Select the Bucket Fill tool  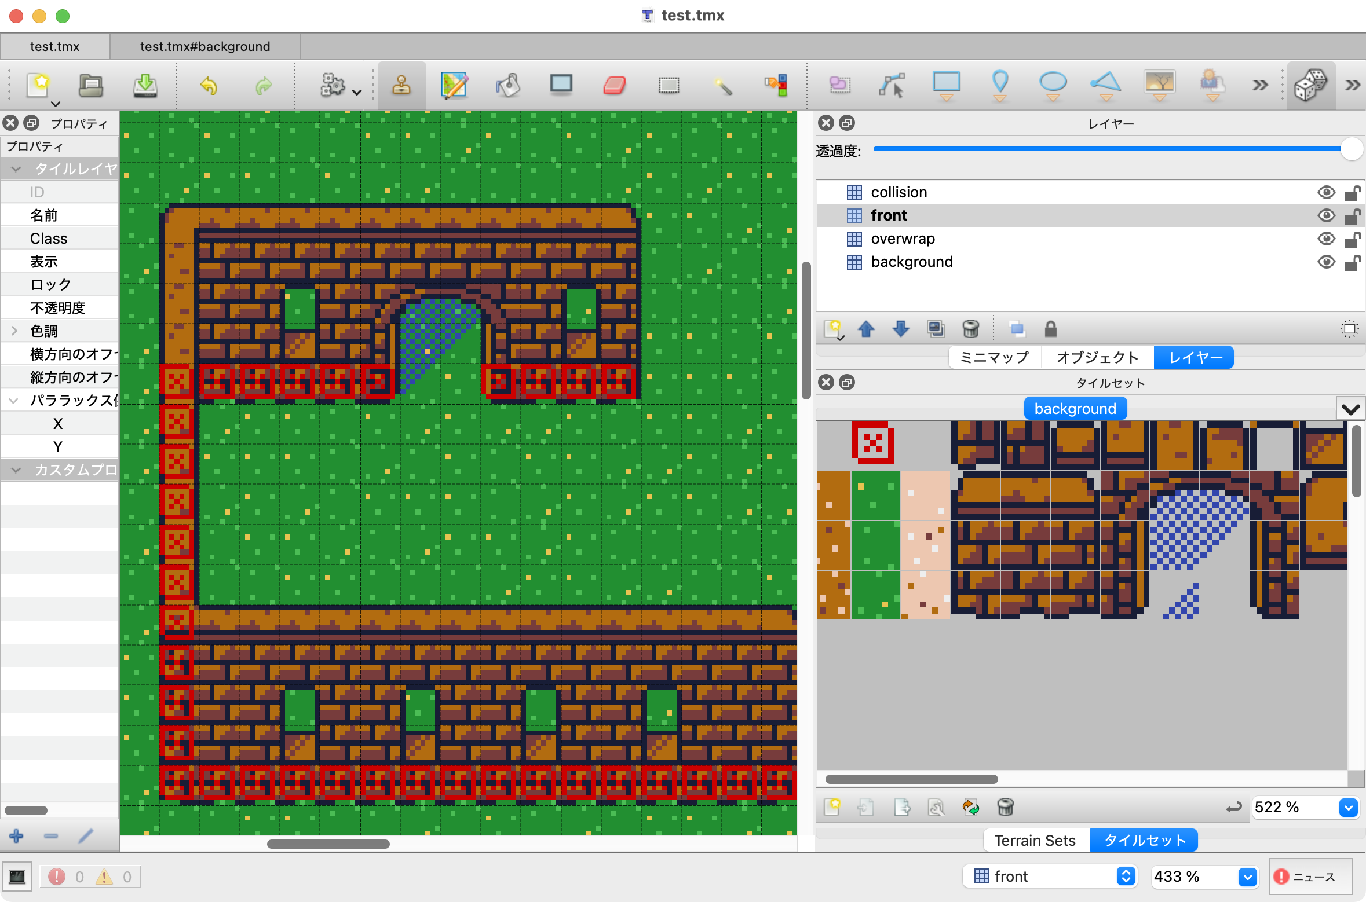click(x=508, y=86)
